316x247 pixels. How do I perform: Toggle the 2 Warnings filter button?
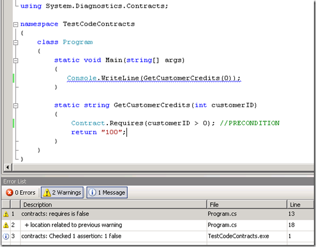(x=61, y=192)
